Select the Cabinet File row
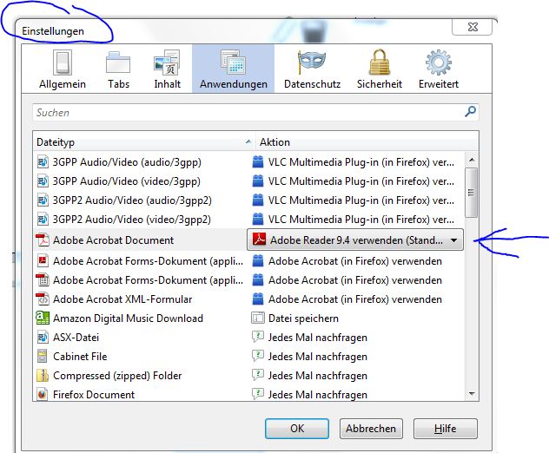Screen dimensions: 549x453 [x=248, y=357]
